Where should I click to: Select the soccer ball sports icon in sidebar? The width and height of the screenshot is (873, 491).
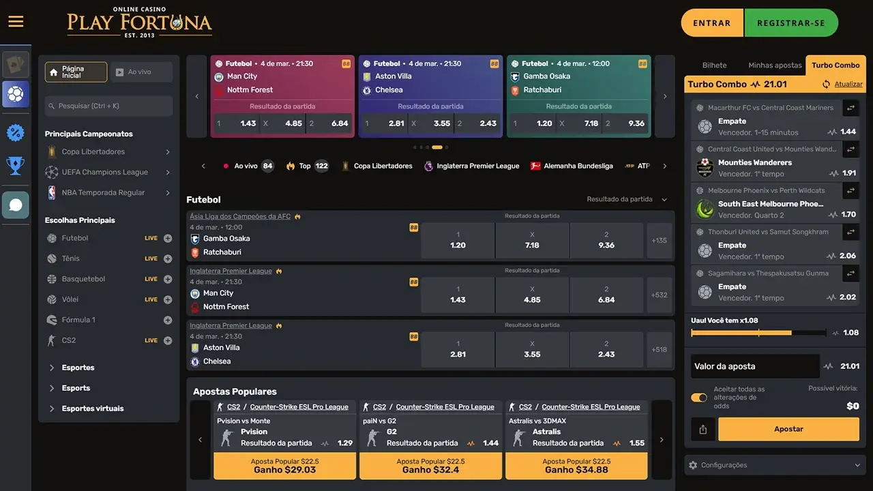(16, 94)
